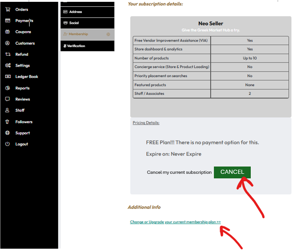Select the Social tab
The width and height of the screenshot is (294, 250).
(x=74, y=23)
